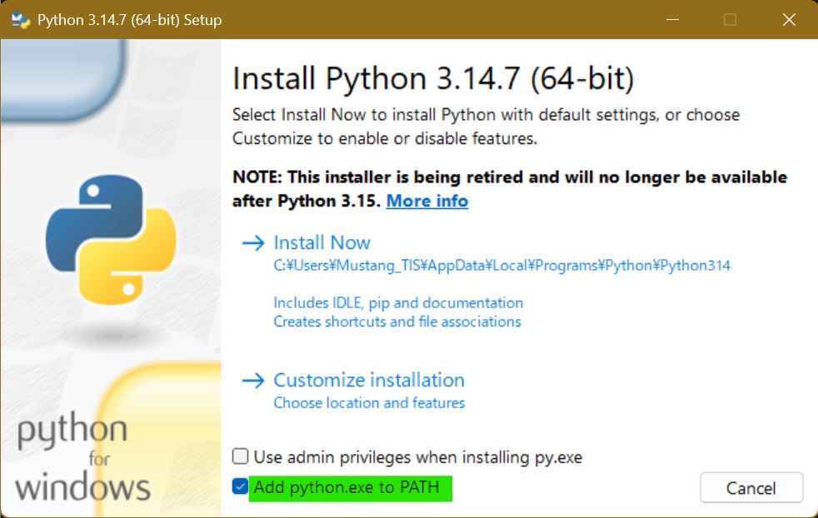818x518 pixels.
Task: Open the More info link
Action: point(427,201)
